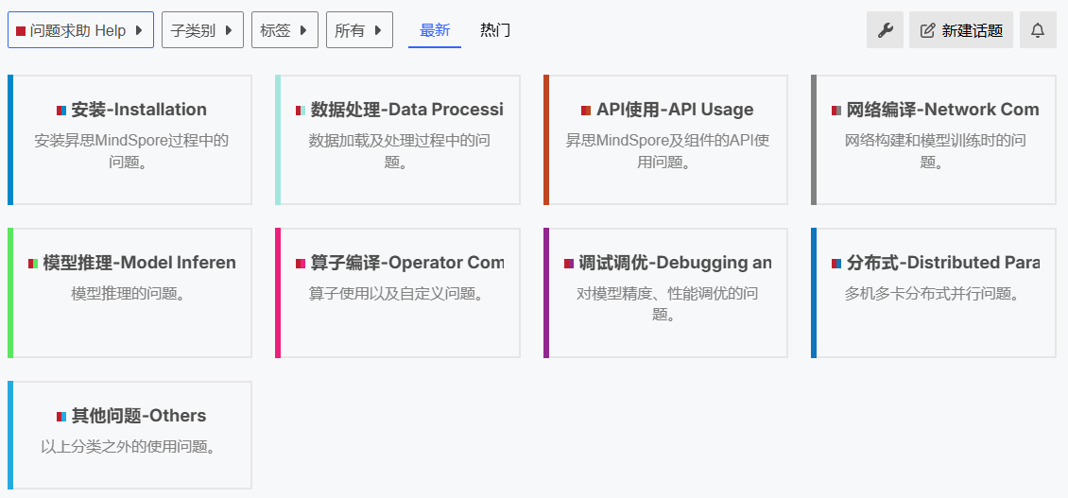Expand the 问题求助 Help category dropdown
The width and height of the screenshot is (1068, 498).
coord(80,30)
